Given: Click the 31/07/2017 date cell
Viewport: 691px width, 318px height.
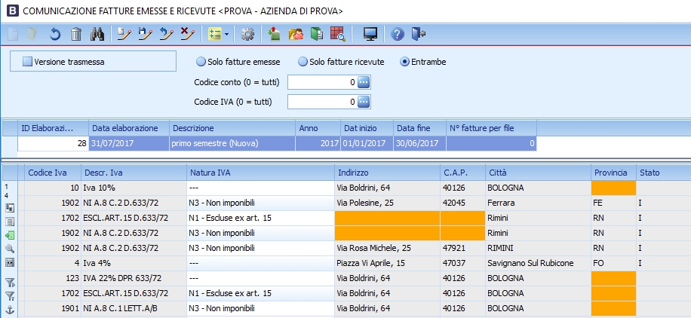Looking at the screenshot, I should click(129, 144).
